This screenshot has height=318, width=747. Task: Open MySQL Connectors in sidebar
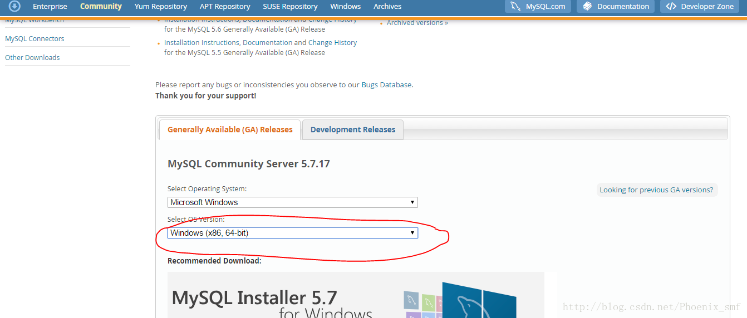pos(35,39)
